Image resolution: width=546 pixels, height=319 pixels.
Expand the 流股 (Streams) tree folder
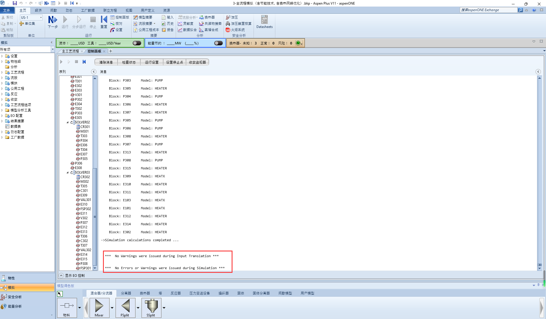tap(2, 78)
